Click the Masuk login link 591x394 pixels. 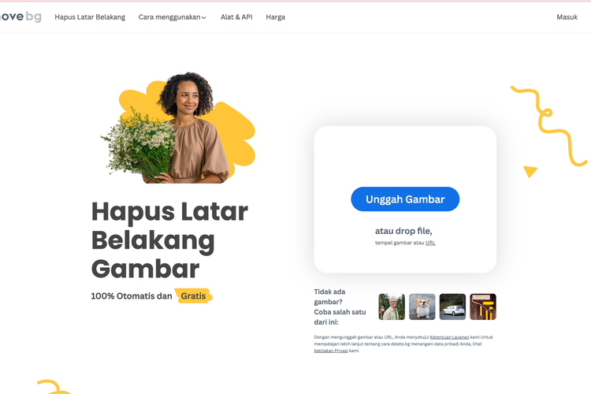coord(567,17)
